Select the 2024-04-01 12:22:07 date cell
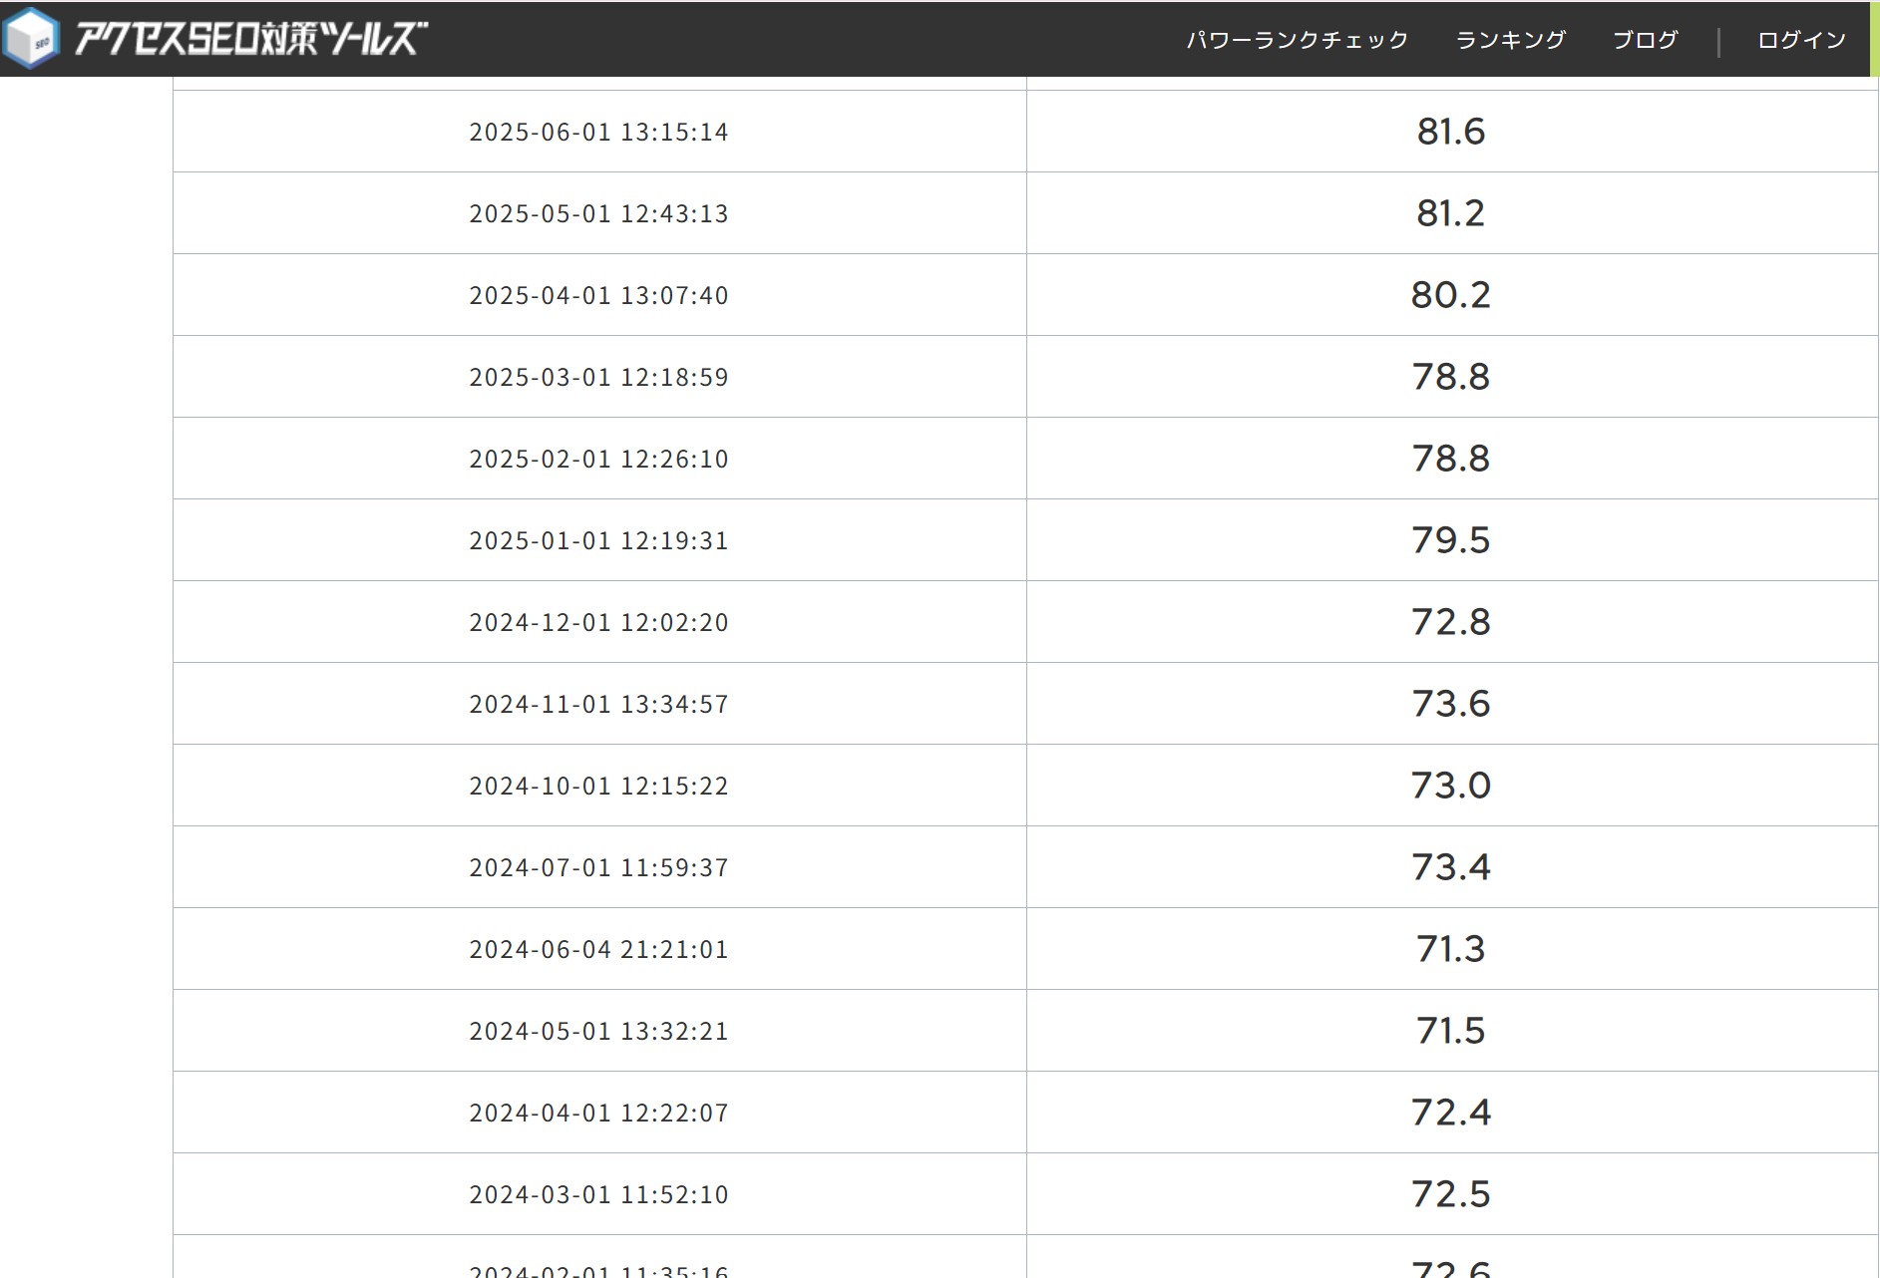Screen dimensions: 1880x1278 tap(598, 1113)
